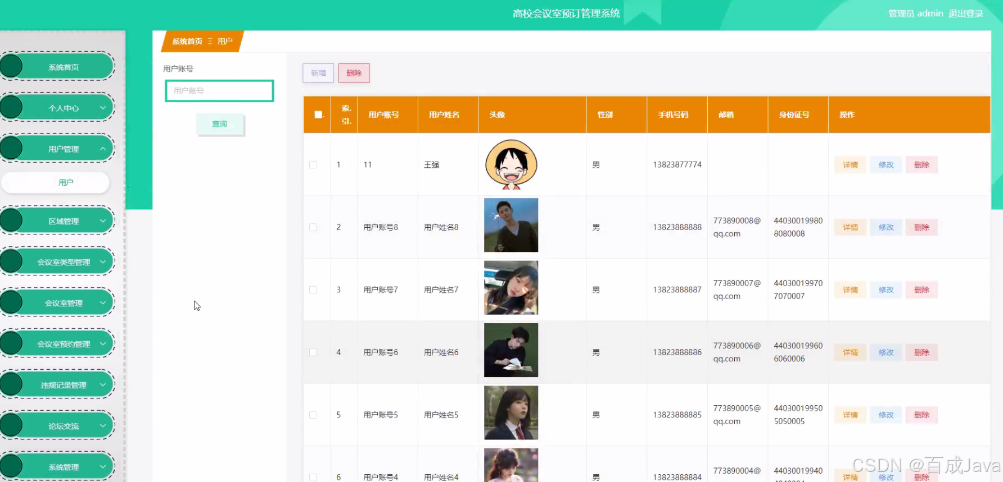Viewport: 1003px width, 482px height.
Task: Click 删除 in the 用户账号6 row
Action: point(921,352)
